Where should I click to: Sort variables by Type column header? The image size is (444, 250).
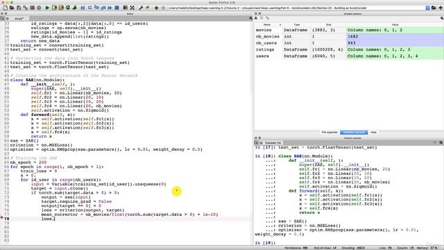coord(297,25)
